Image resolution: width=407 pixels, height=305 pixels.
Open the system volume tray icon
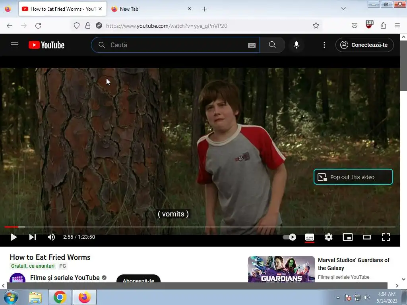click(366, 297)
